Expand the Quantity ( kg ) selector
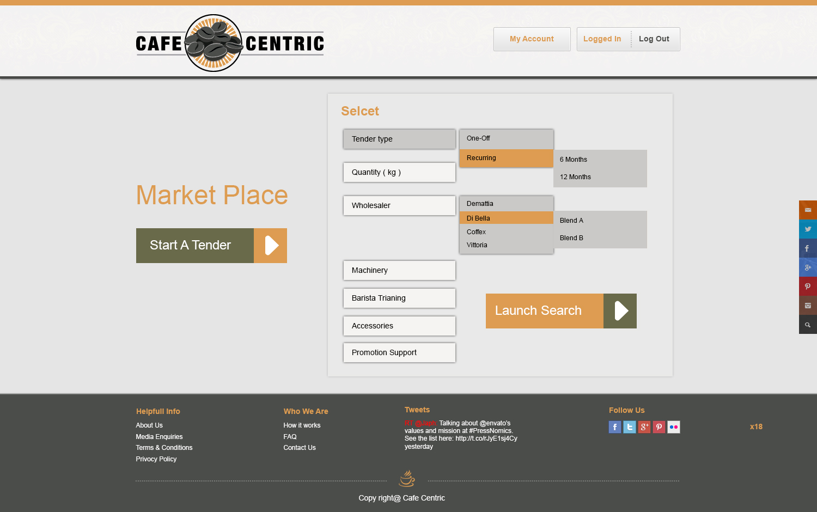Image resolution: width=817 pixels, height=512 pixels. (x=399, y=172)
